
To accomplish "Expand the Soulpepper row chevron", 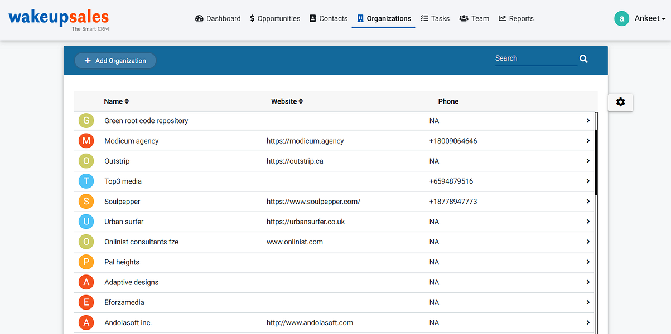I will (x=588, y=202).
